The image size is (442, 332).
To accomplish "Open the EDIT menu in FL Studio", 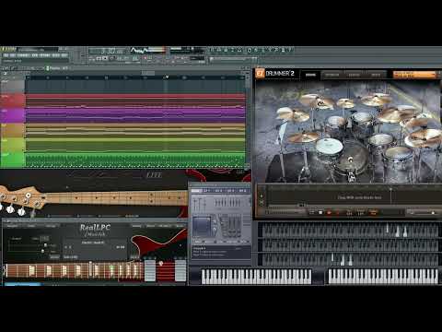I will click(x=13, y=55).
